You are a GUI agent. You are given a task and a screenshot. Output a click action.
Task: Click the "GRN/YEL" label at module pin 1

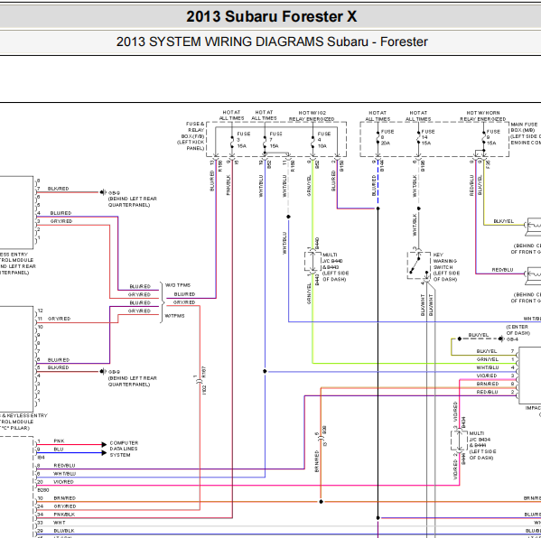pyautogui.click(x=487, y=359)
